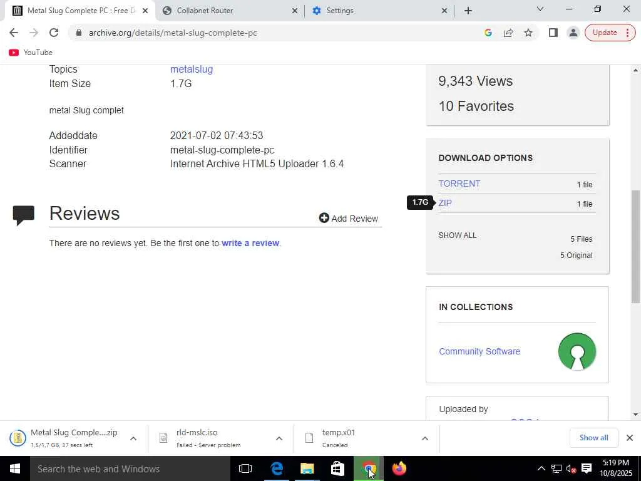
Task: Open Task View in the taskbar
Action: (x=245, y=468)
